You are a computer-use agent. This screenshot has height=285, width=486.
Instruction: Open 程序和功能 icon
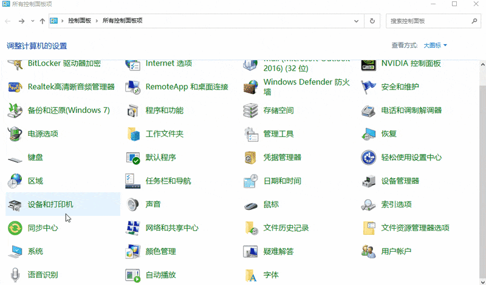pos(132,110)
